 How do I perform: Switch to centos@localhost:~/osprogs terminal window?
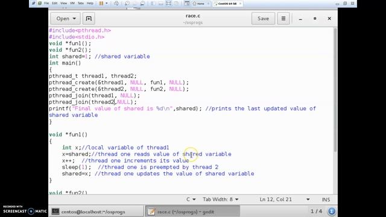coord(96,212)
